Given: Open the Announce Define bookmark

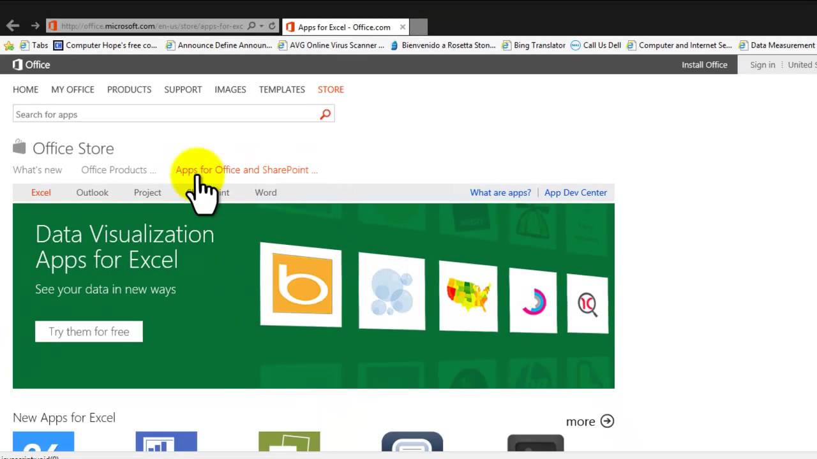Looking at the screenshot, I should pos(219,45).
